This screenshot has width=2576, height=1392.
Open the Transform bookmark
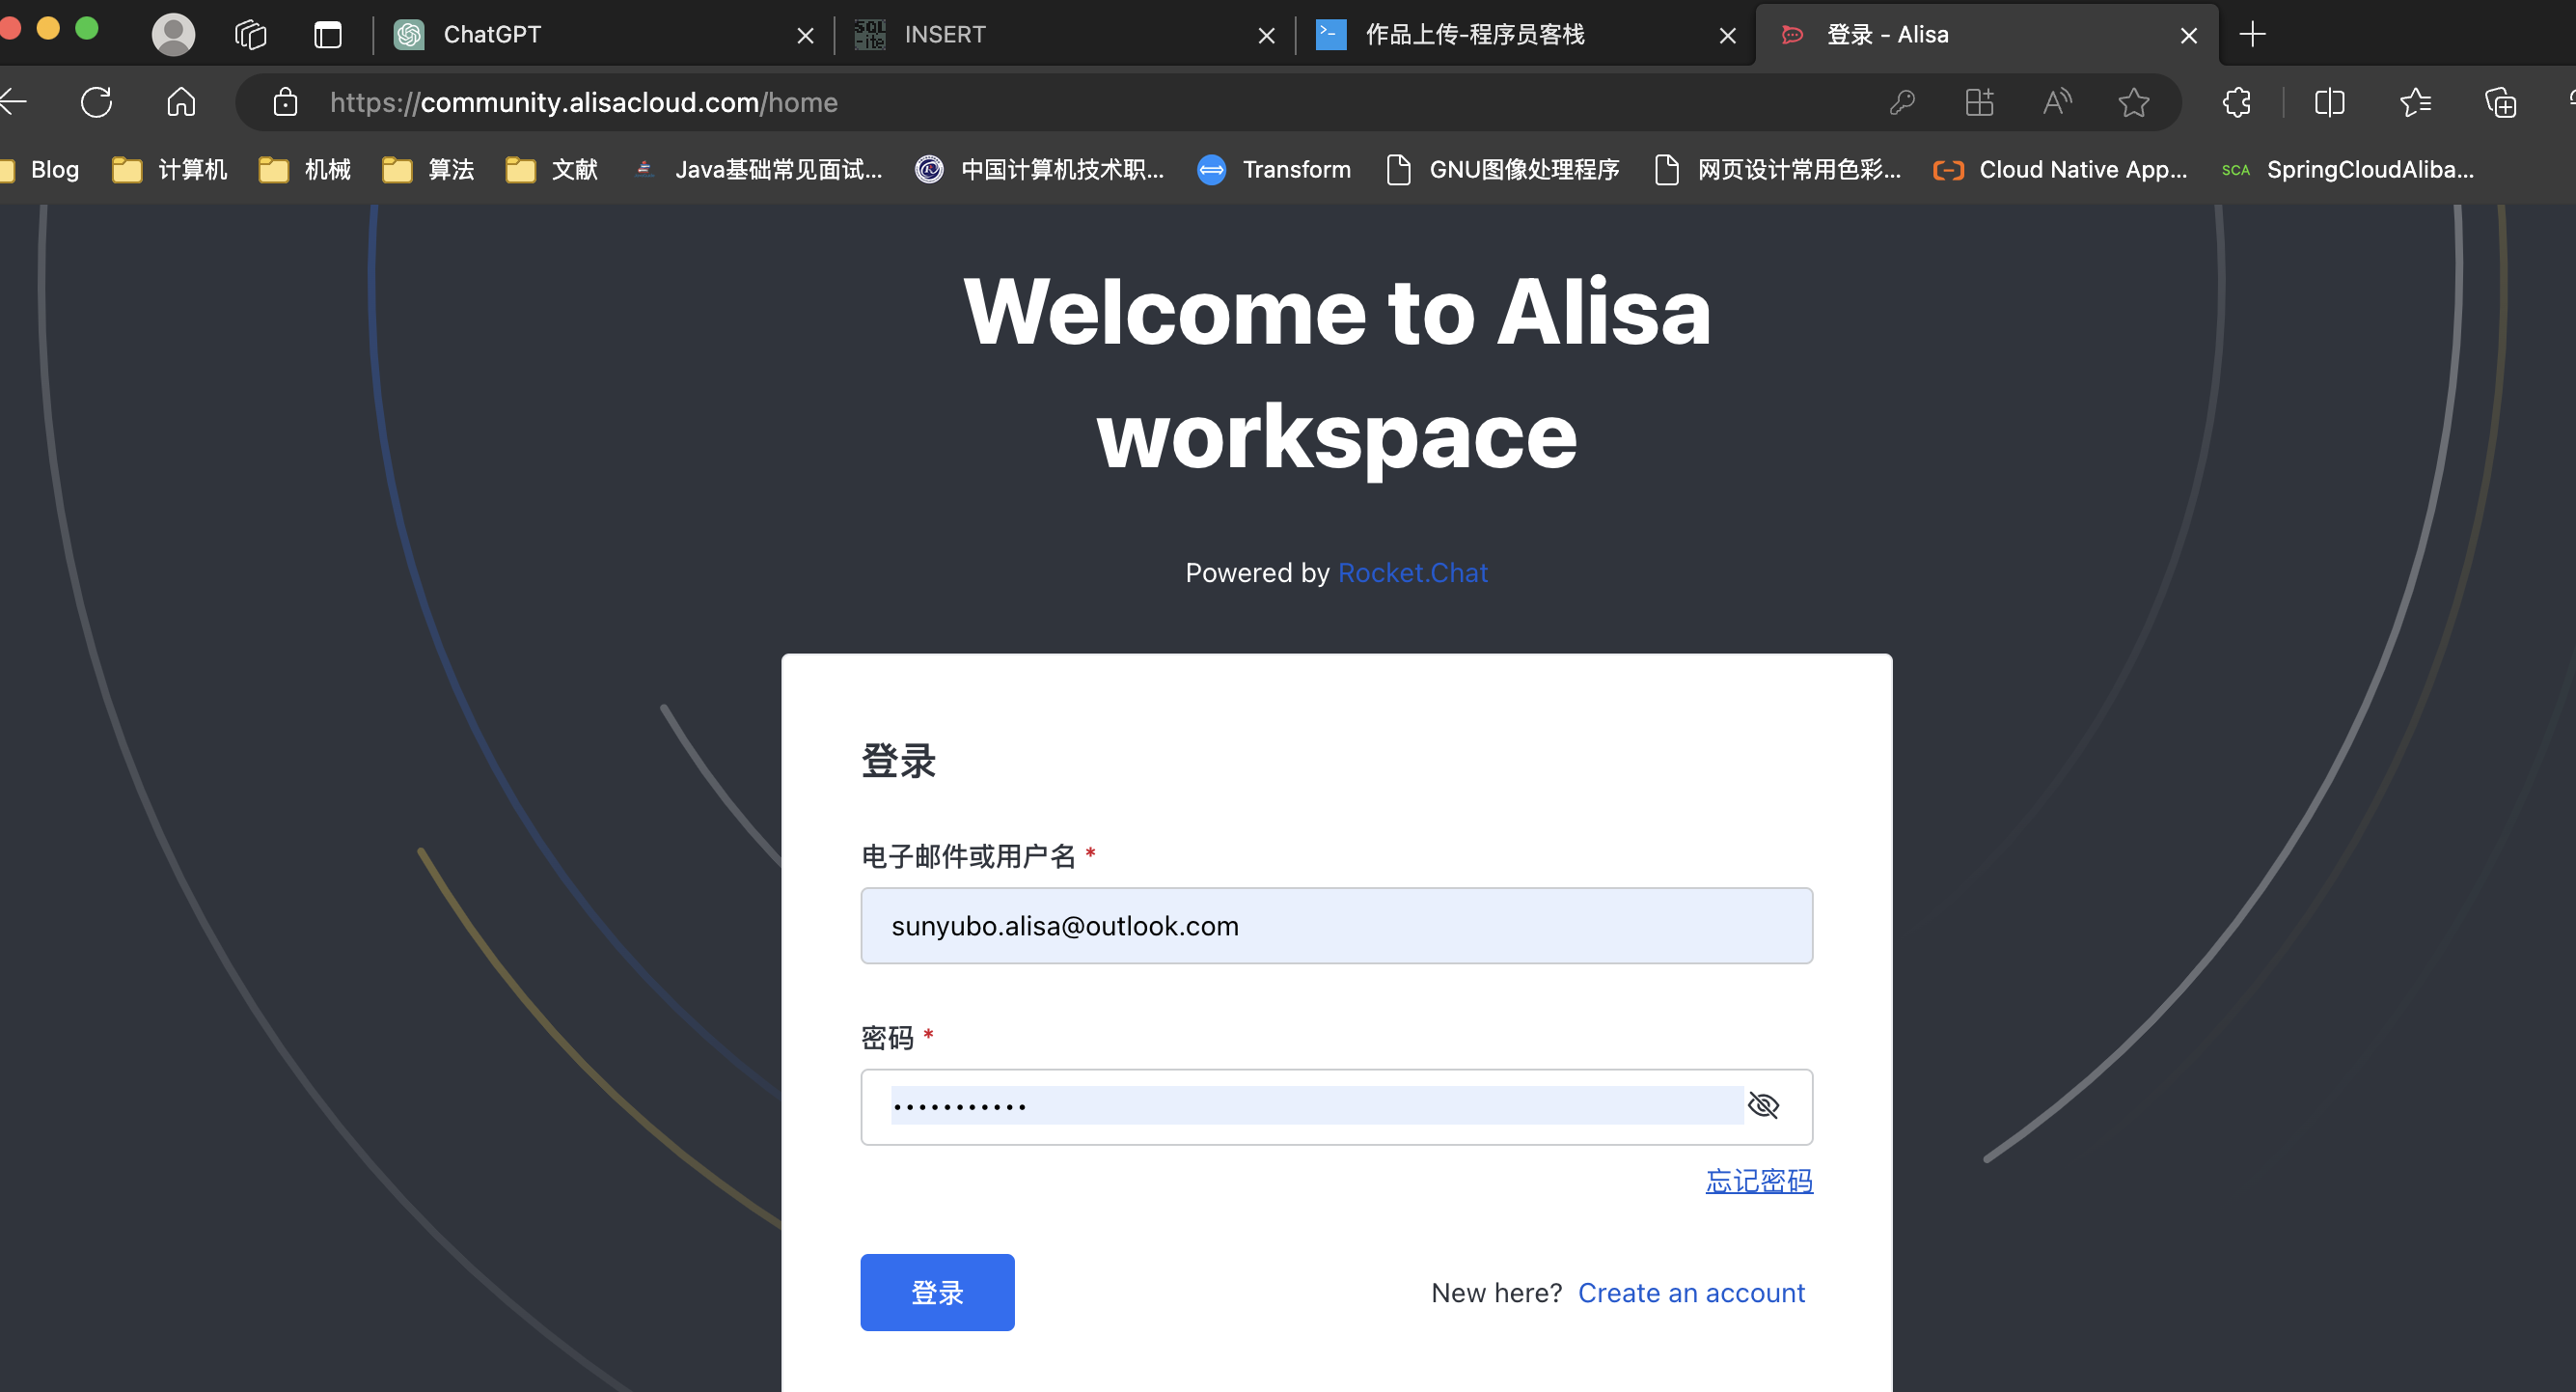coord(1274,170)
